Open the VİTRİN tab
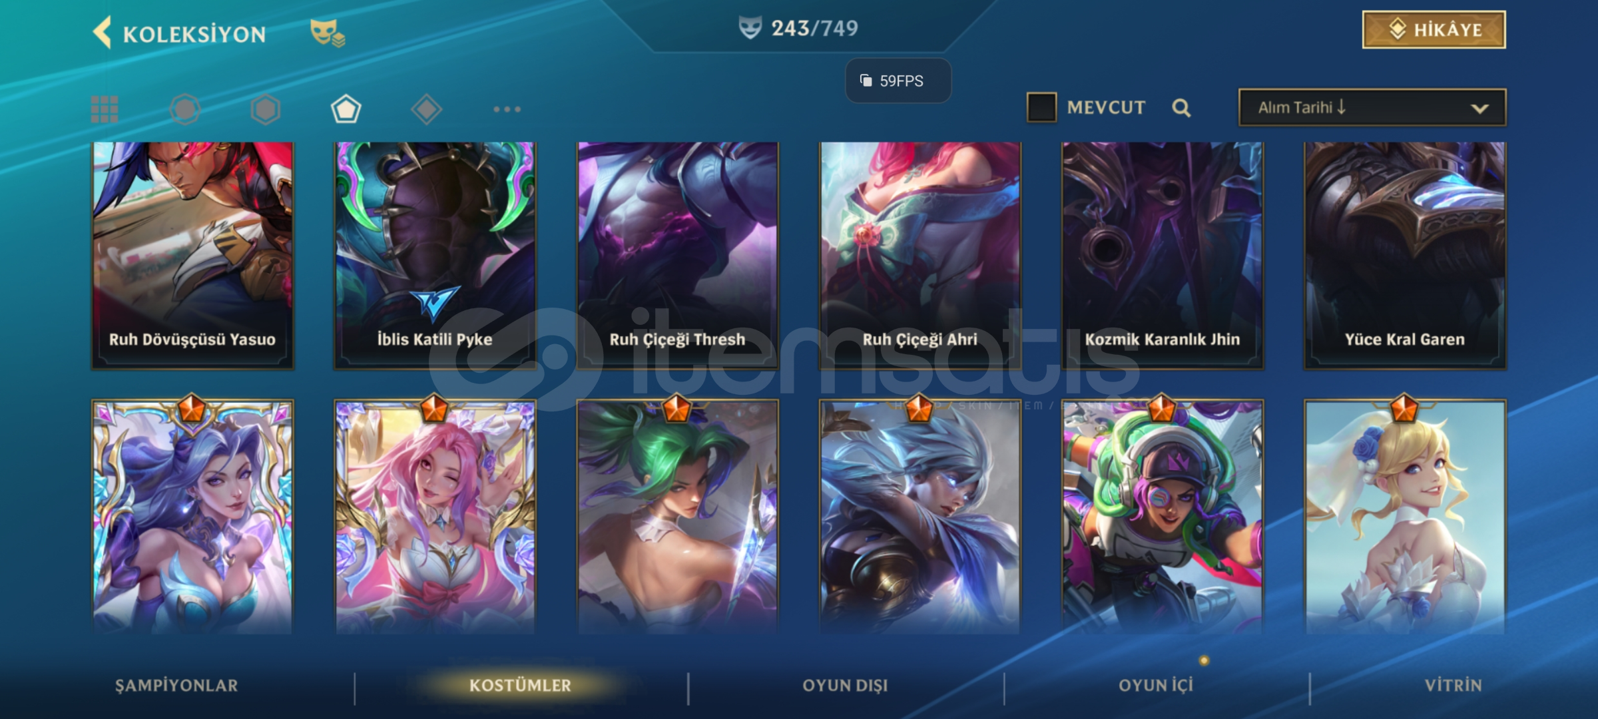1598x719 pixels. (x=1453, y=685)
